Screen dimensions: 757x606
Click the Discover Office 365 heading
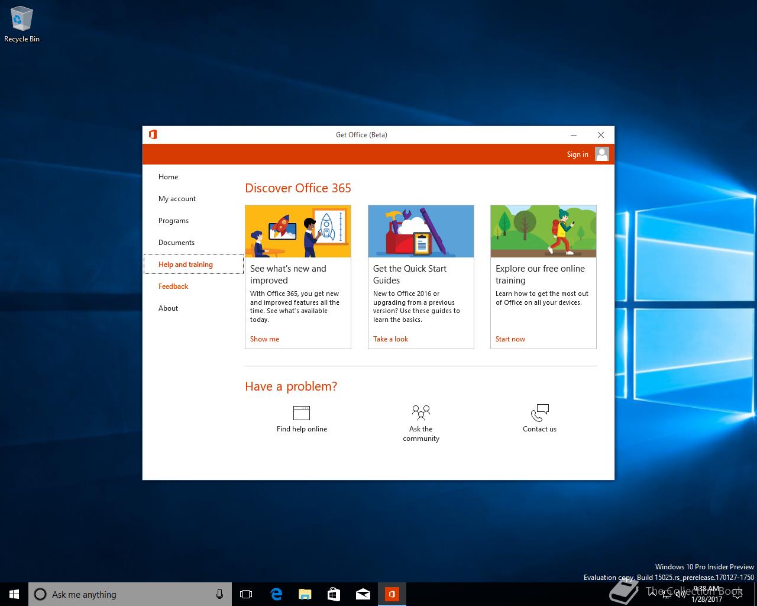298,188
